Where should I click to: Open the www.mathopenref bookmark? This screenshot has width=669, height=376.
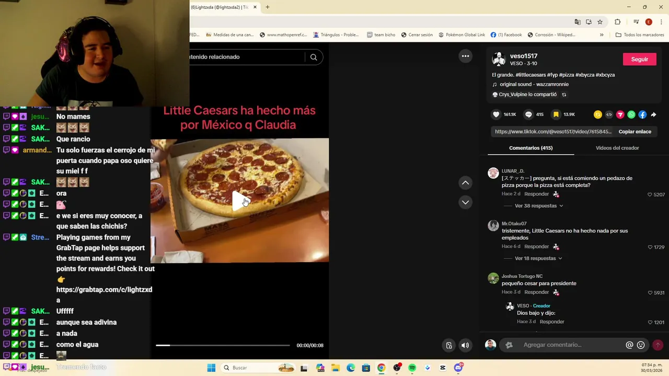point(283,35)
